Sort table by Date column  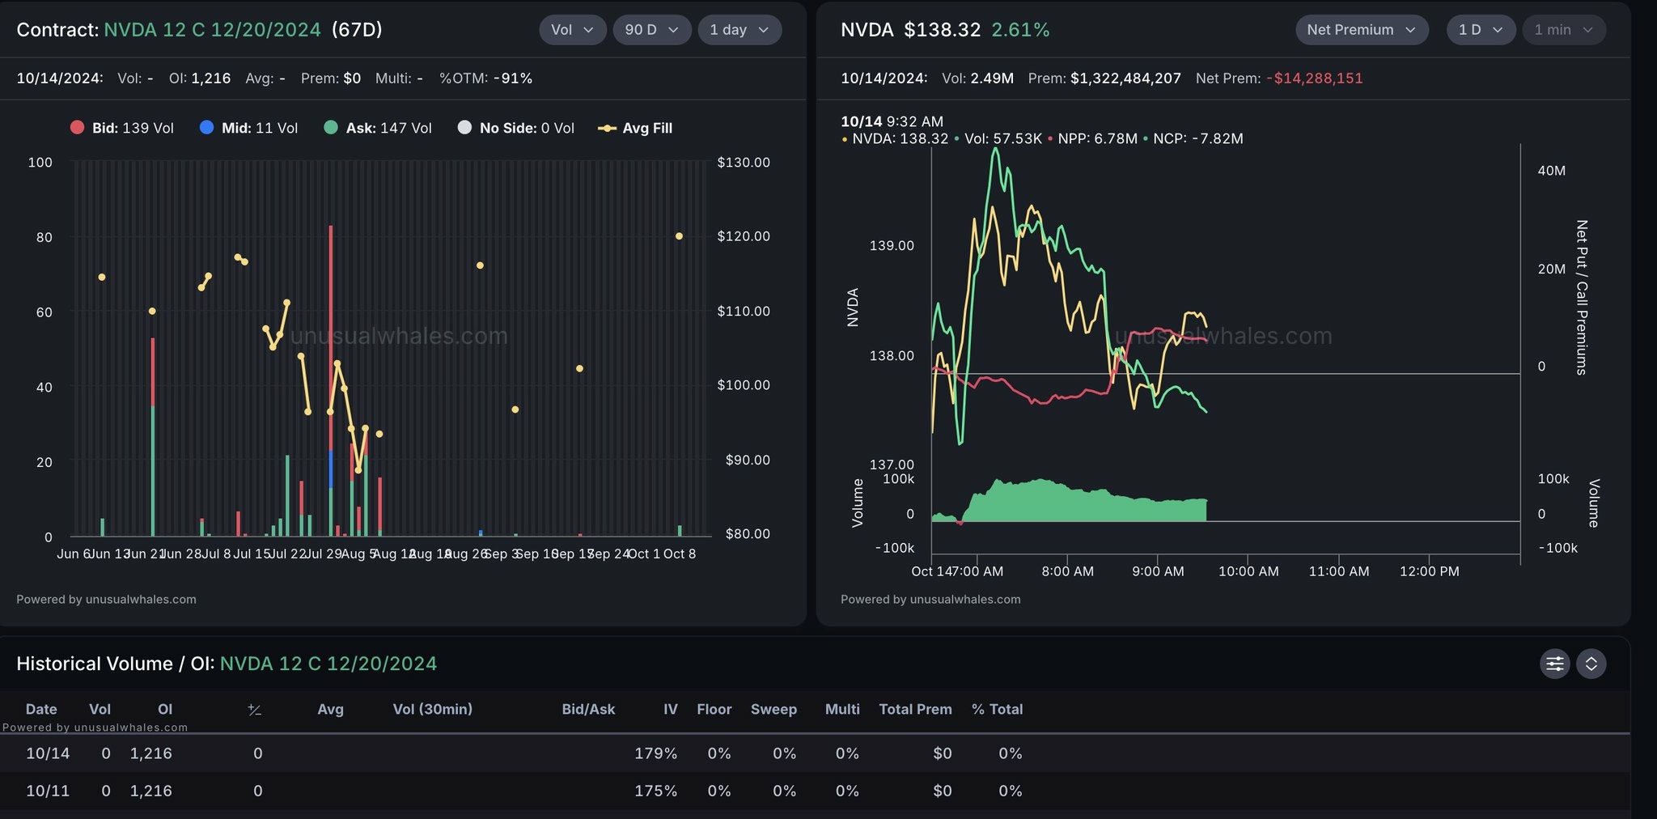[41, 709]
